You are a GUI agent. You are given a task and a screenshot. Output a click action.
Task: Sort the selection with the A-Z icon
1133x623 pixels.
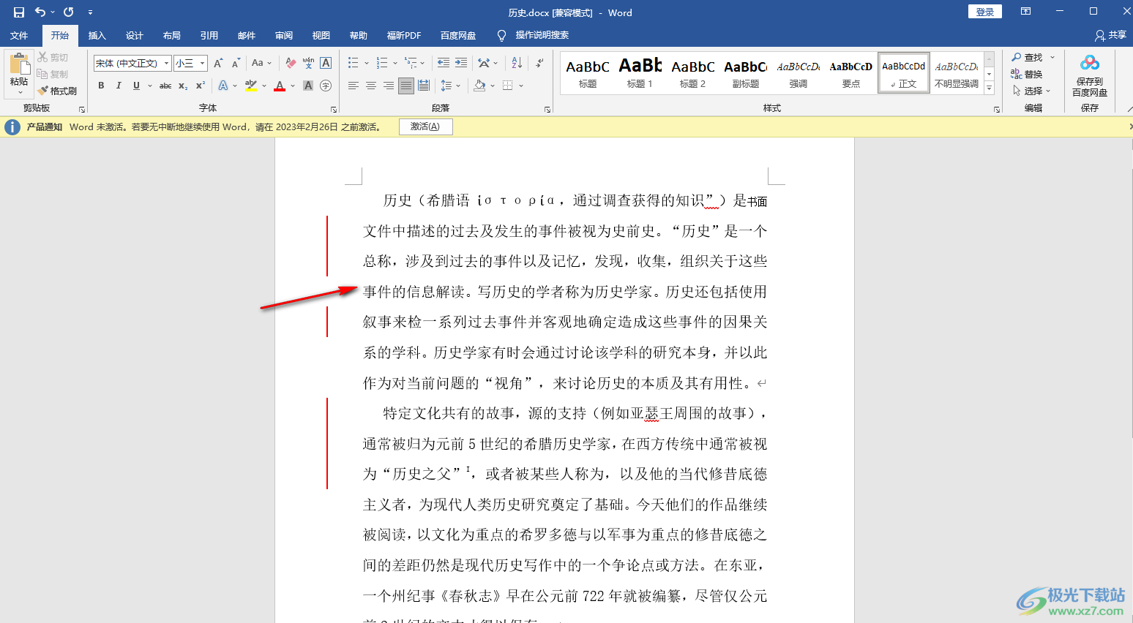517,64
